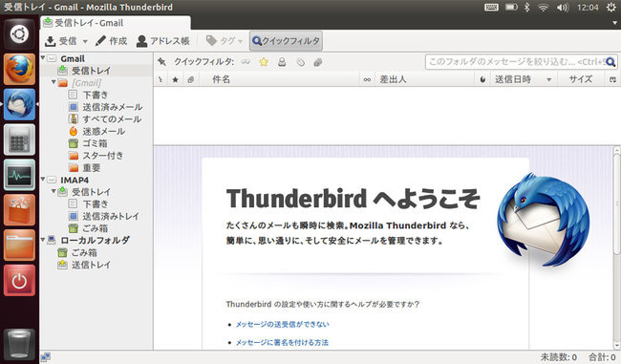Filter messages with attachments paperclip icon
This screenshot has height=364, width=621.
[x=318, y=62]
